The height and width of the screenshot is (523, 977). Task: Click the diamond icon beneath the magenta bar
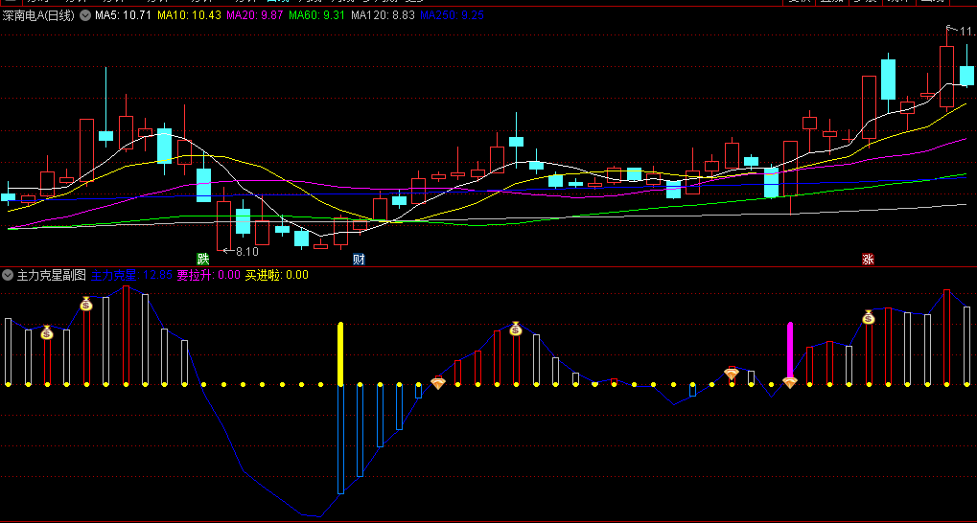[789, 382]
